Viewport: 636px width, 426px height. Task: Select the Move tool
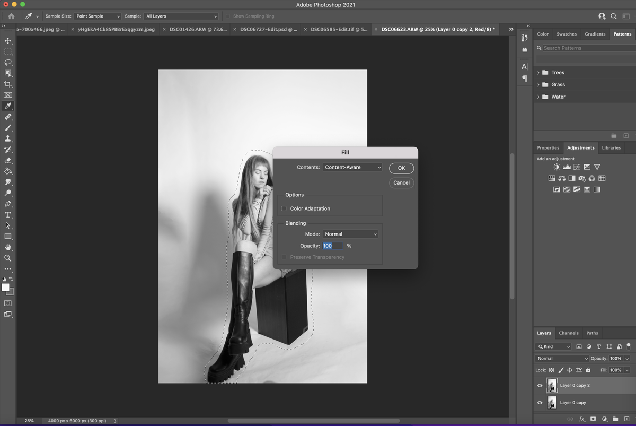[7, 40]
